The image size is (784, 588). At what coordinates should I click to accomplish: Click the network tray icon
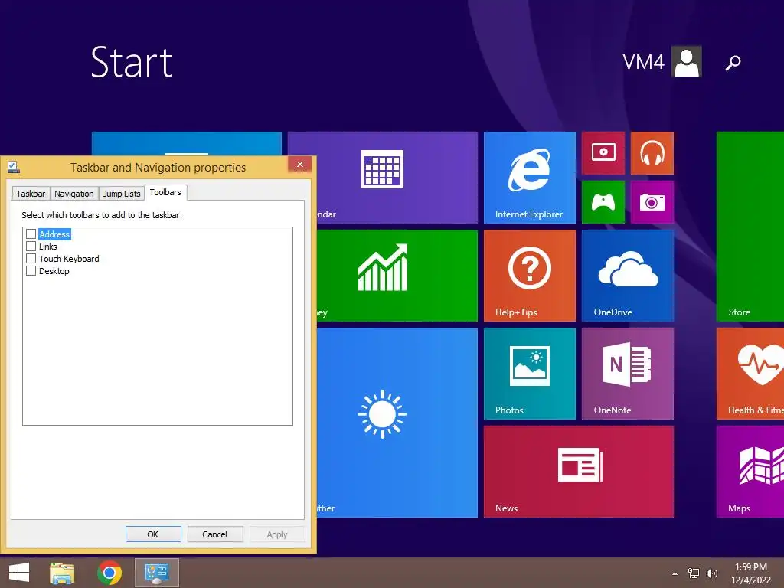click(694, 573)
